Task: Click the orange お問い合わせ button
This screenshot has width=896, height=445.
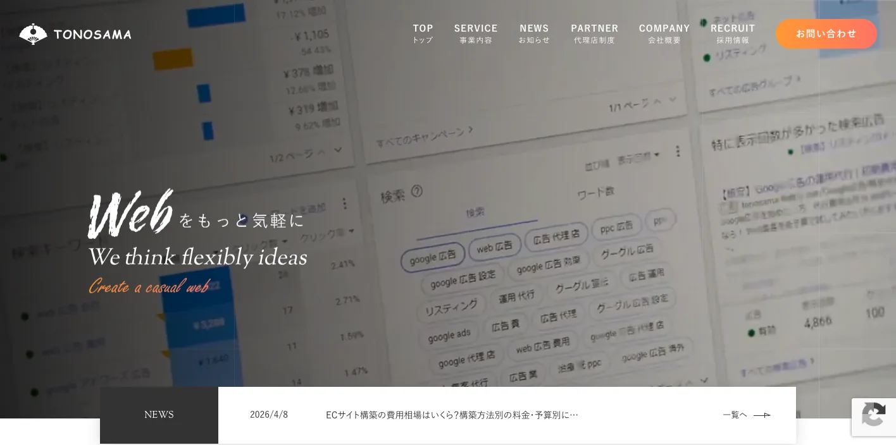Action: click(x=826, y=34)
